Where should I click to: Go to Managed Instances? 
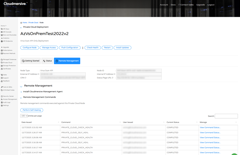9,59
